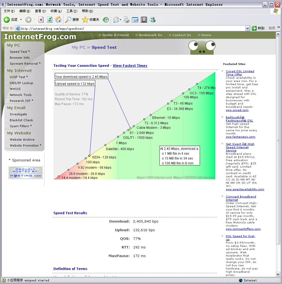This screenshot has height=284, width=282.
Task: Open the Back history dropdown arrow
Action: [21, 20]
